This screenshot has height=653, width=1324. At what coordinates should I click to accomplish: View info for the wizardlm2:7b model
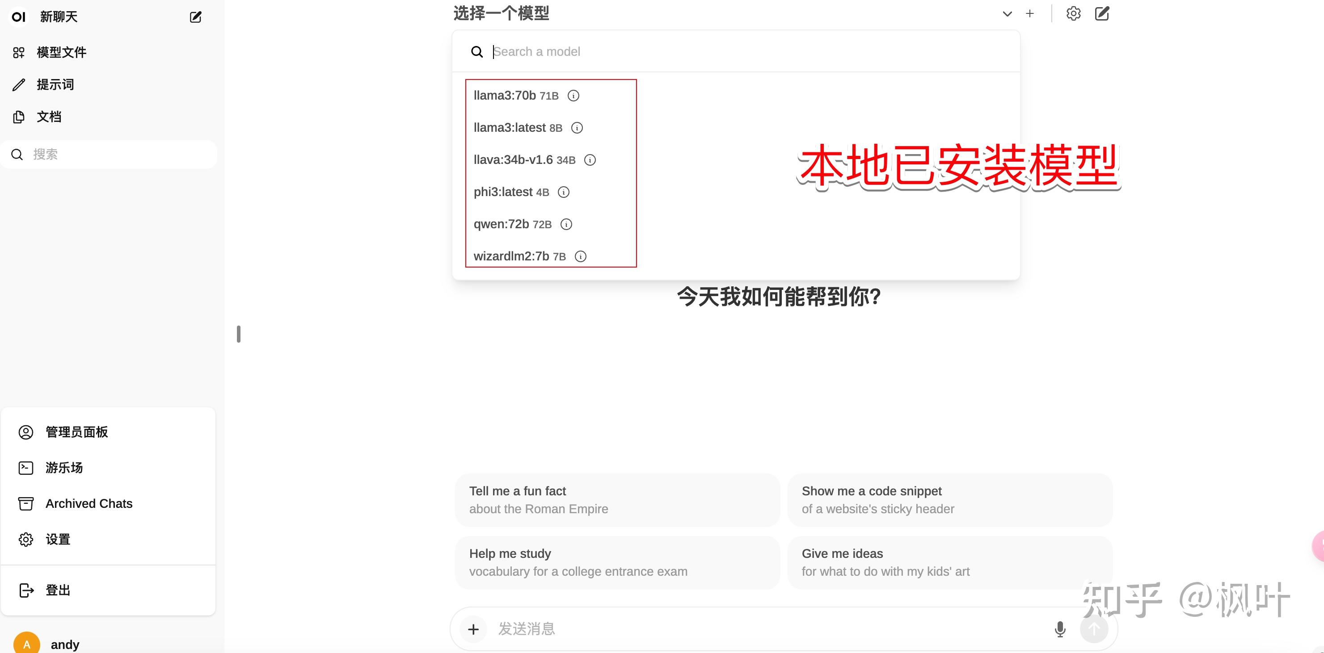580,256
